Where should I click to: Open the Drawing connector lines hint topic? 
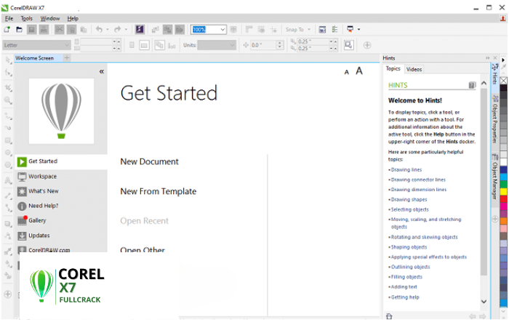[418, 180]
